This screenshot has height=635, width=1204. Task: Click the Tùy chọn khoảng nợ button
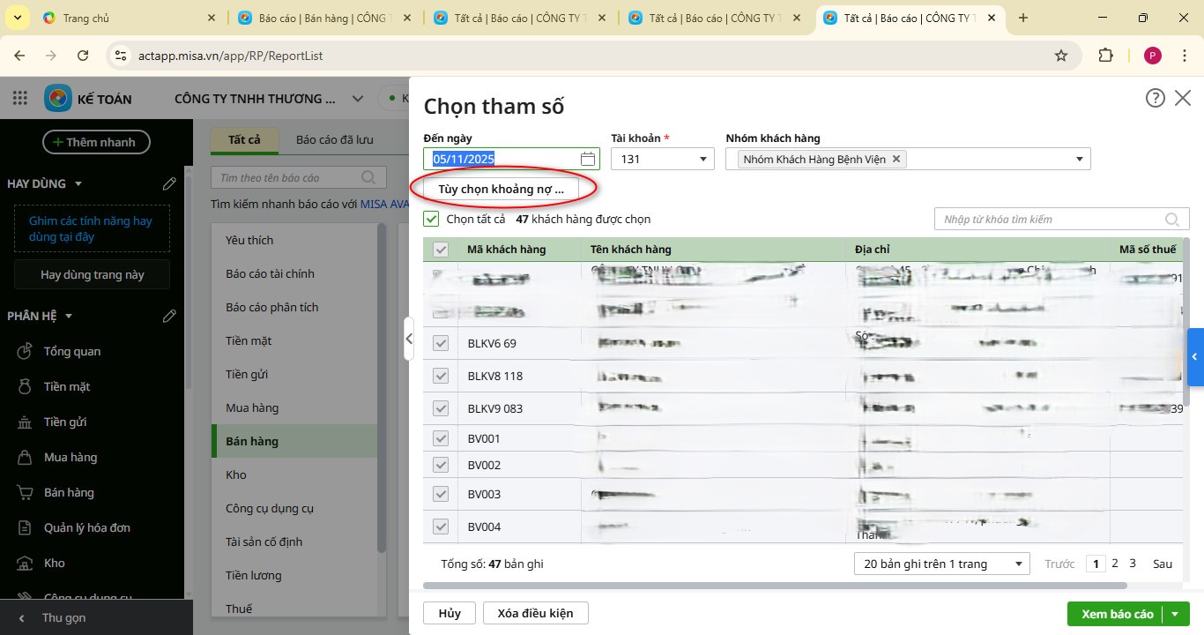(x=501, y=189)
